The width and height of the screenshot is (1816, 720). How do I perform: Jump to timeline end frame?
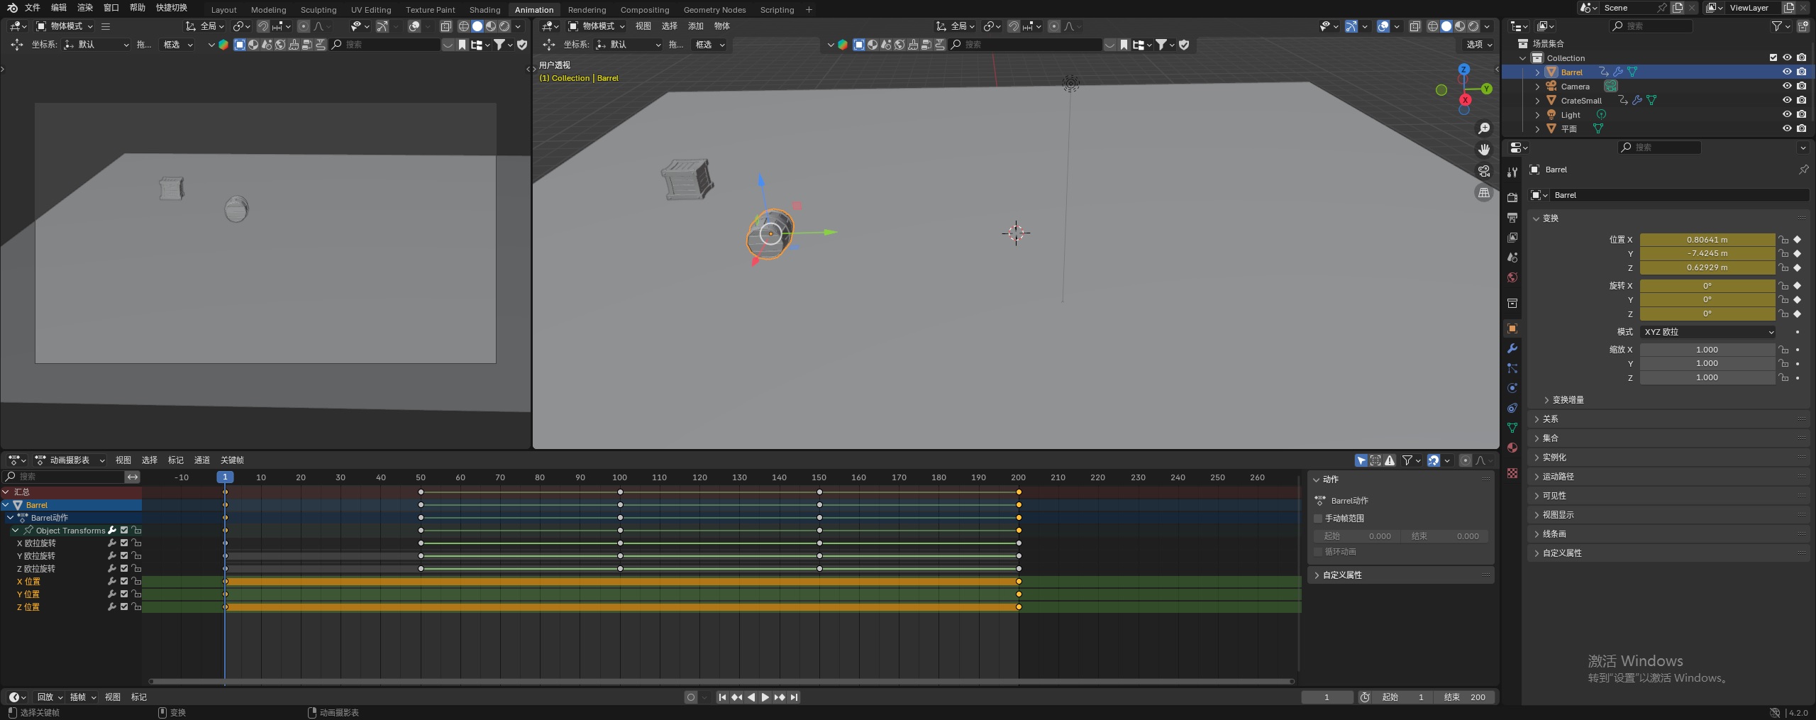[794, 697]
